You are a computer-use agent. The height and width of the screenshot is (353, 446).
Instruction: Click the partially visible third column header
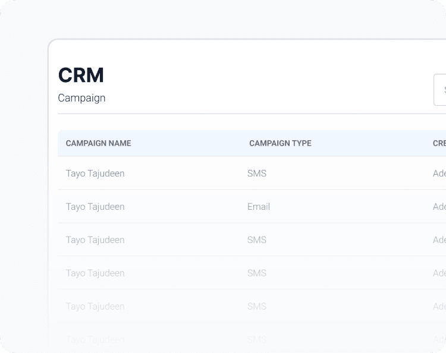tap(439, 143)
